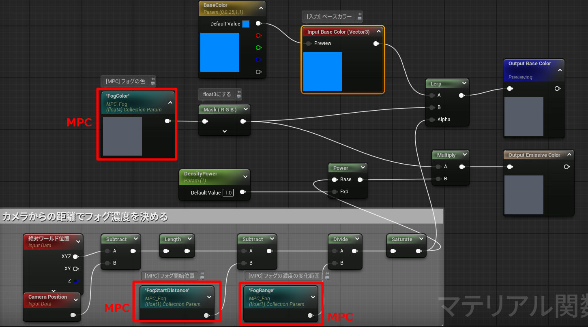Click the FogColor node gray preview thumbnail
This screenshot has height=327, width=588.
click(x=122, y=136)
